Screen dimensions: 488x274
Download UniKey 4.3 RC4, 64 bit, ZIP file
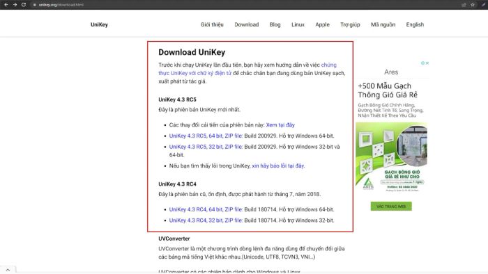point(206,209)
